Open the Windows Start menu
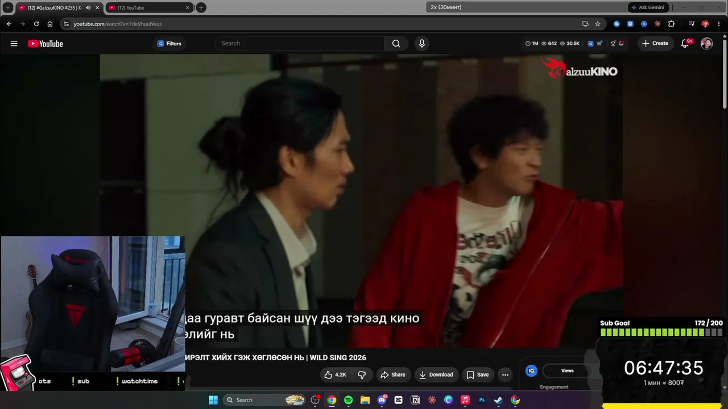The width and height of the screenshot is (728, 409). (x=213, y=400)
